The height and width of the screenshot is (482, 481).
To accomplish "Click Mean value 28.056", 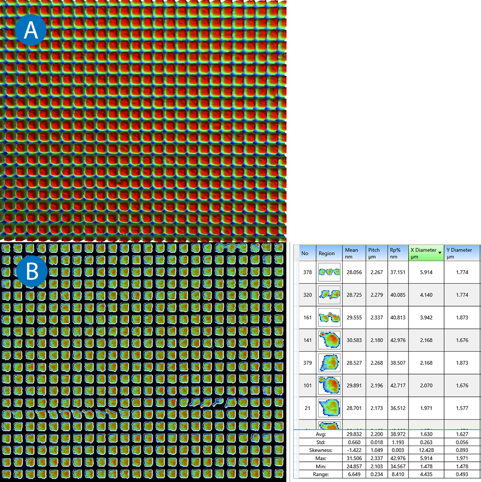I will click(x=354, y=272).
